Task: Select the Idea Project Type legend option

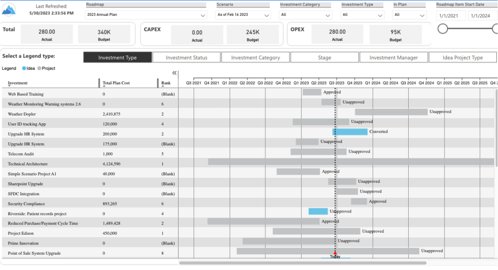Action: point(463,57)
